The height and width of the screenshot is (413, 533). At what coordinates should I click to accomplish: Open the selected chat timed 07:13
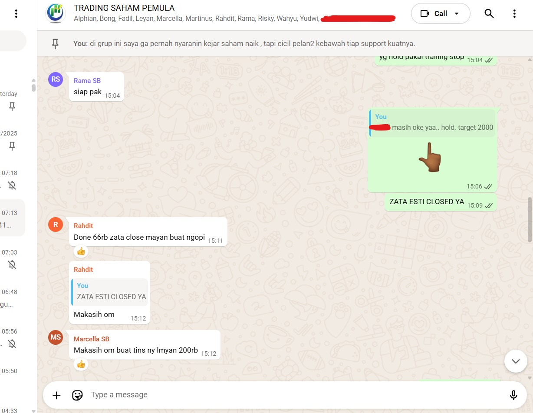12,218
